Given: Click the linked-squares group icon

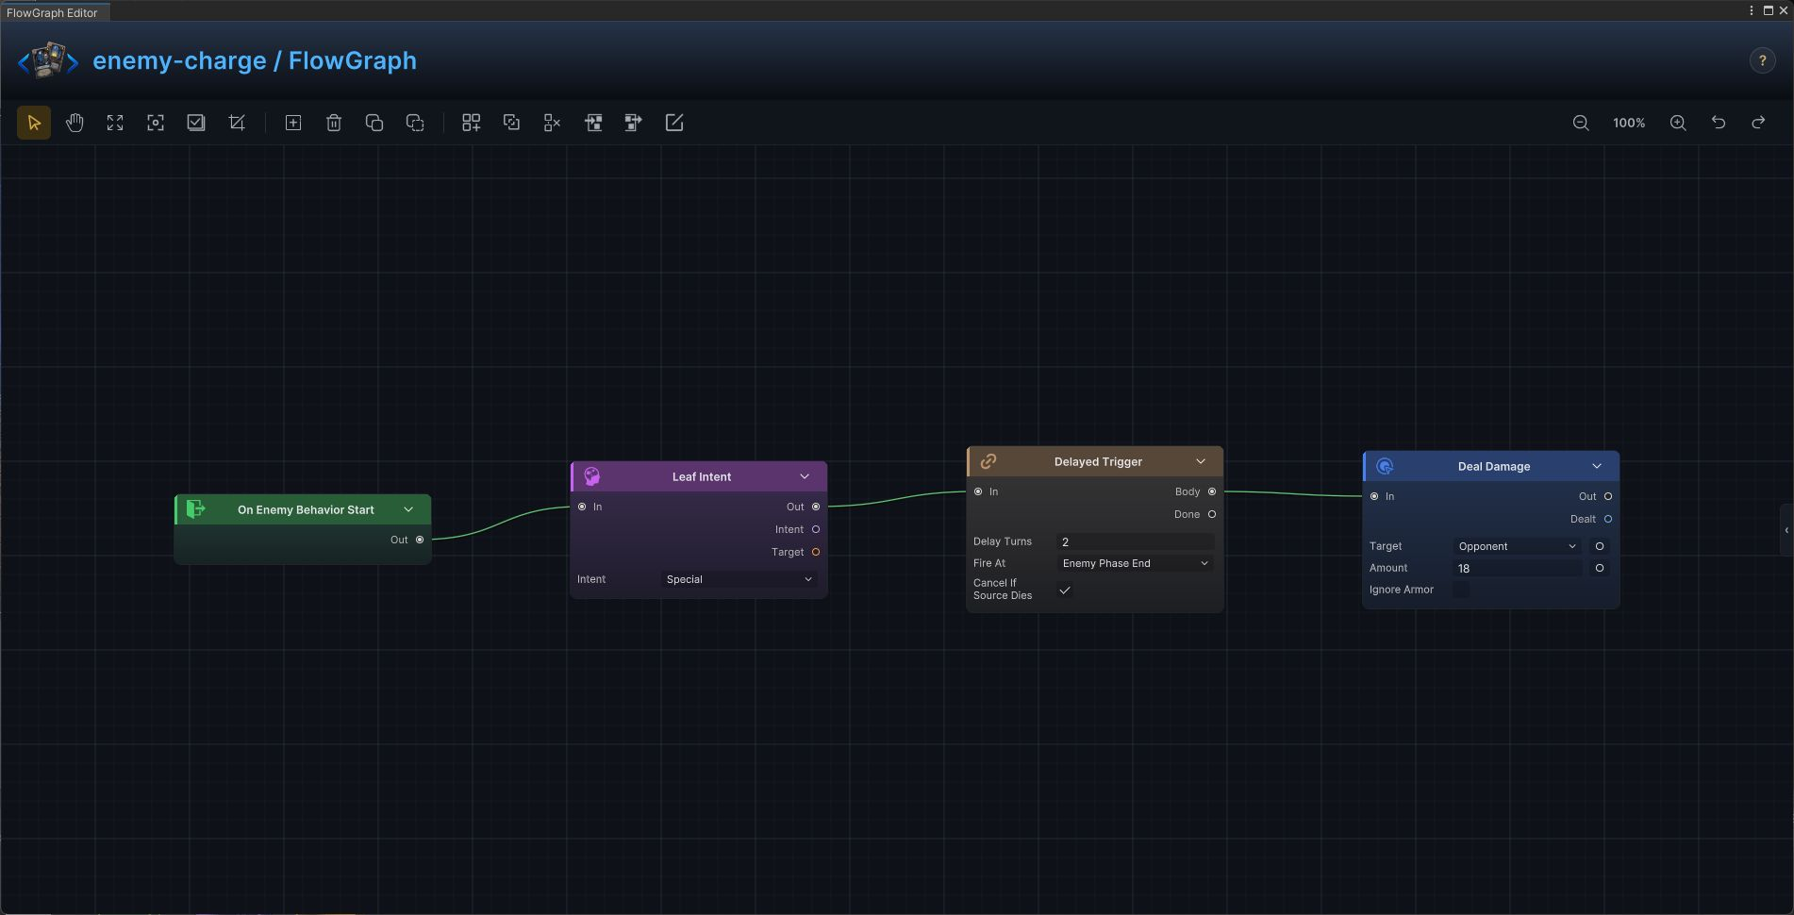Looking at the screenshot, I should point(511,123).
